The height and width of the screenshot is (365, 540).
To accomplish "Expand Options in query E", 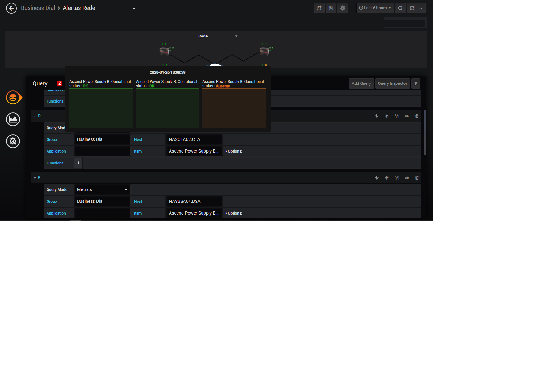I will tap(234, 213).
